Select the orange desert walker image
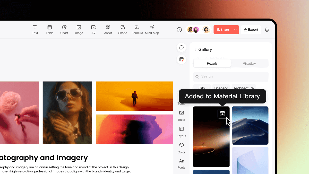Viewport: 309px width, 174px height. (x=134, y=96)
